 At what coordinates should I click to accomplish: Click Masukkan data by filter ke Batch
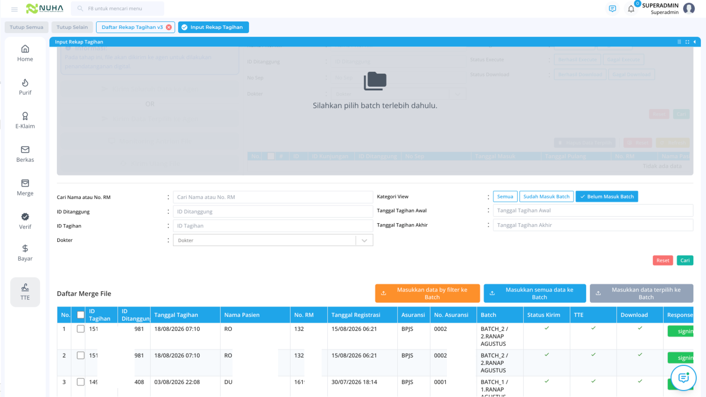[x=427, y=293]
